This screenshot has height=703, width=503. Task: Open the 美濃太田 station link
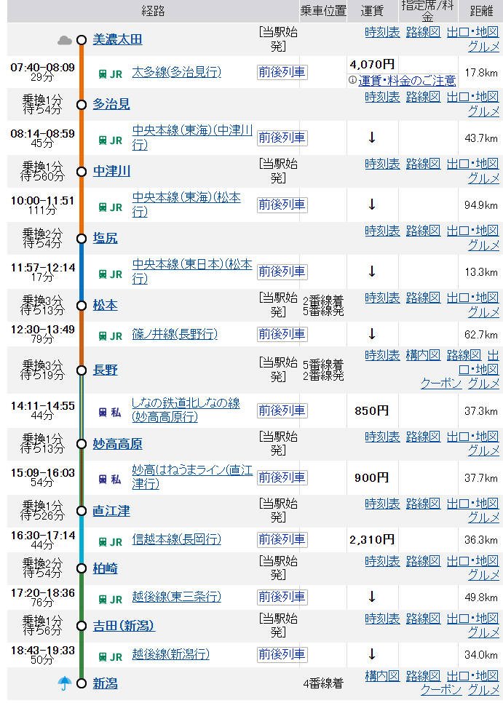tap(117, 39)
